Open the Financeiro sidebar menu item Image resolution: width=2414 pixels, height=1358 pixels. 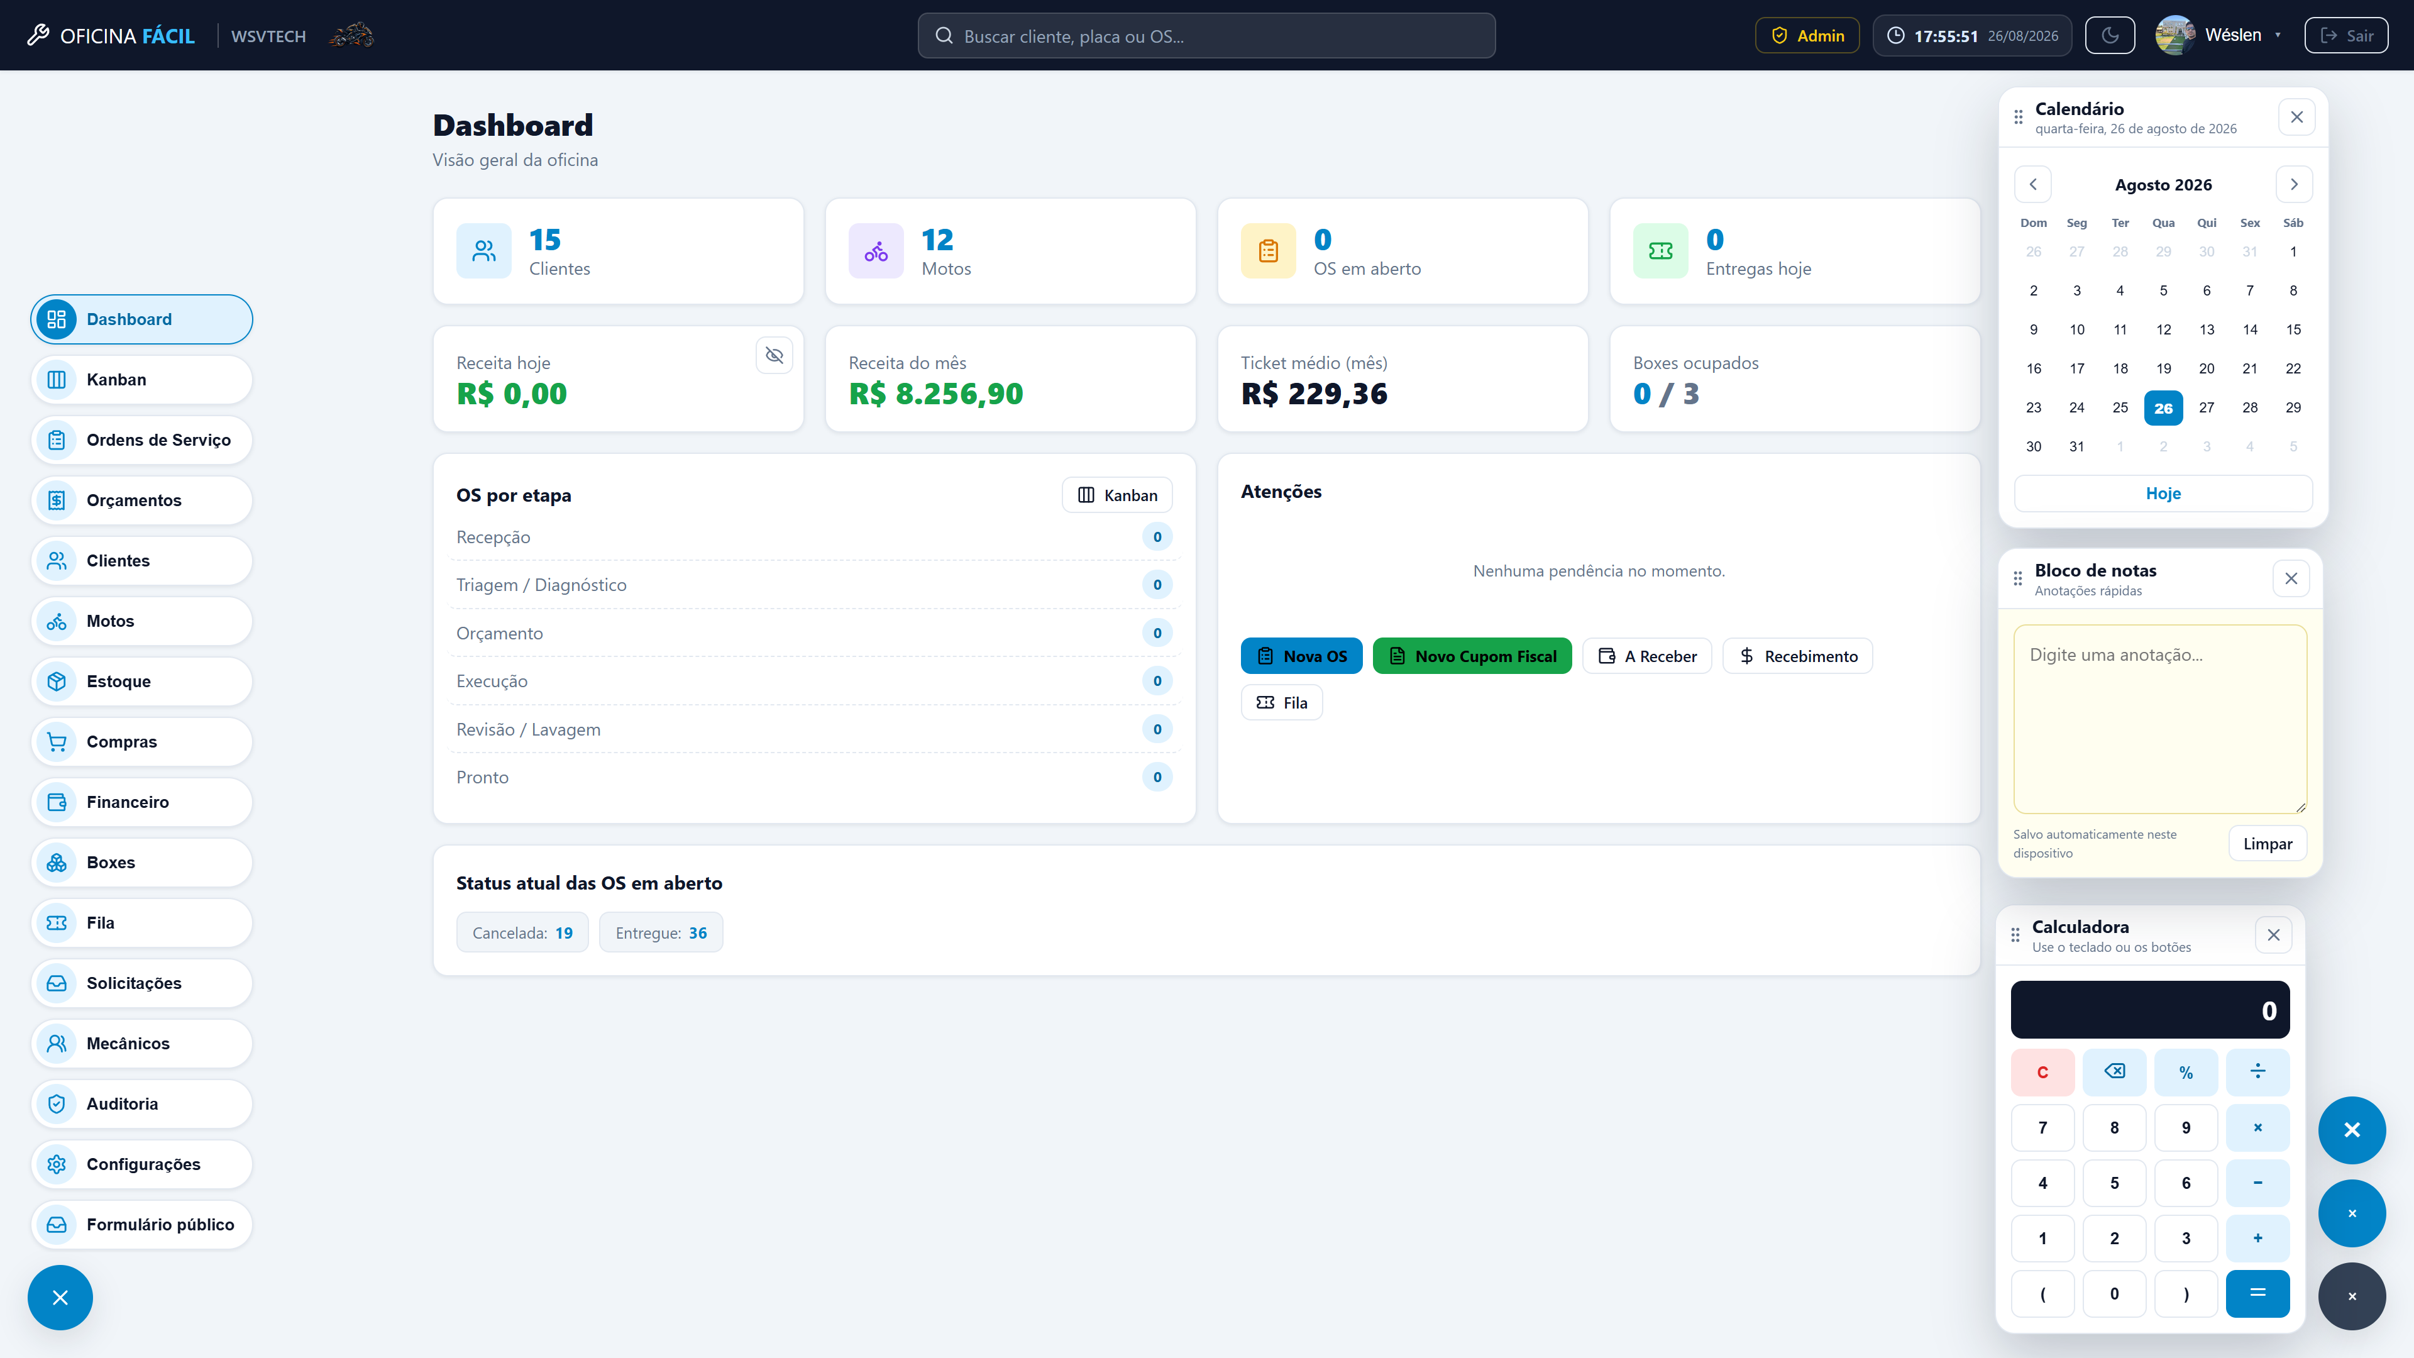[141, 802]
